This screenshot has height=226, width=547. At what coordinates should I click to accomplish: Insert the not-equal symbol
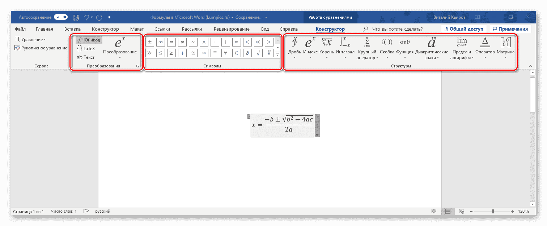(182, 42)
